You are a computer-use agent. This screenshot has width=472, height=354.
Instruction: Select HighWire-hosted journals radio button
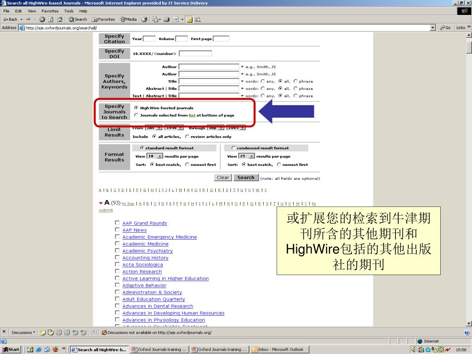pyautogui.click(x=136, y=107)
